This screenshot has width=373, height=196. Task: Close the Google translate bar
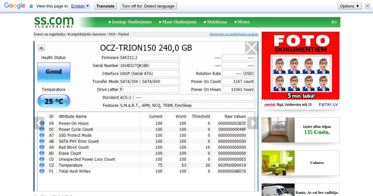pyautogui.click(x=368, y=6)
